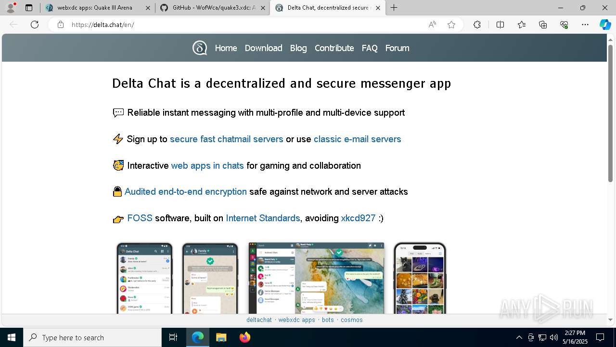Viewport: 616px width, 347px height.
Task: Open the network tray icon
Action: pos(542,337)
